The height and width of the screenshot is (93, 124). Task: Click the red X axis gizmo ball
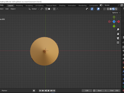point(119,22)
